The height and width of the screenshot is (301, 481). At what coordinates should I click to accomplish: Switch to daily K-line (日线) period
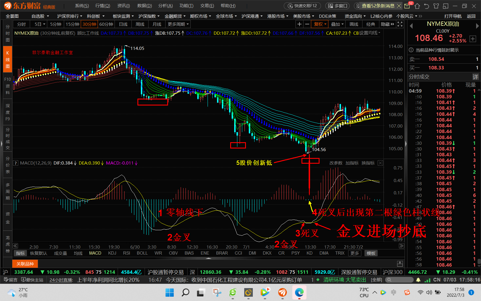123,24
